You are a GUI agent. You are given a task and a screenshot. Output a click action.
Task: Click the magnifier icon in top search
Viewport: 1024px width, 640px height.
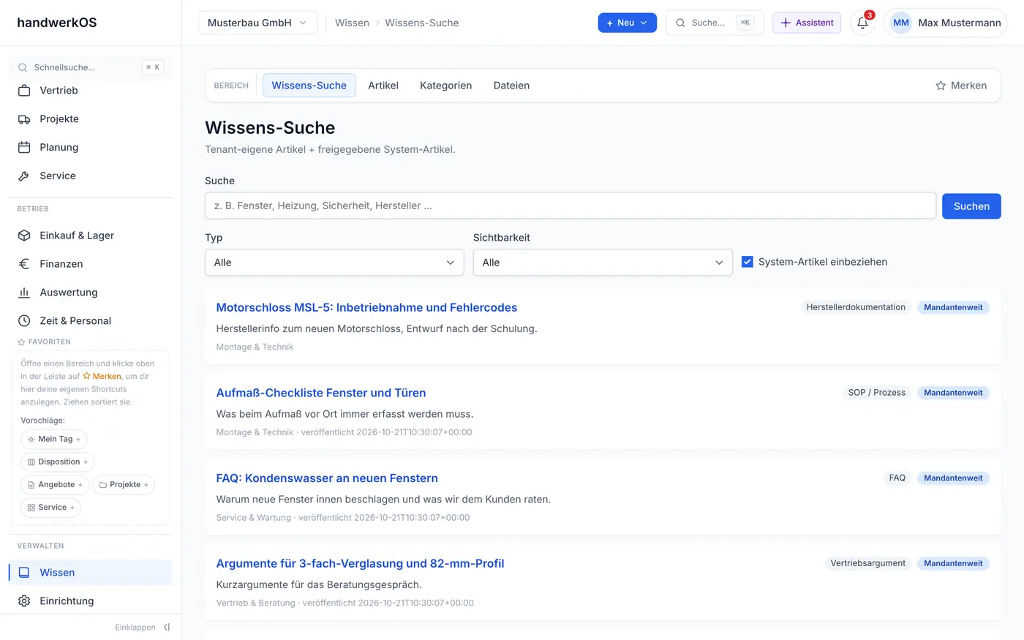pyautogui.click(x=680, y=23)
